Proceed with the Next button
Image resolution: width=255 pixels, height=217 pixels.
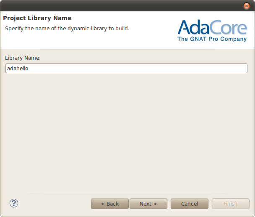pos(148,204)
